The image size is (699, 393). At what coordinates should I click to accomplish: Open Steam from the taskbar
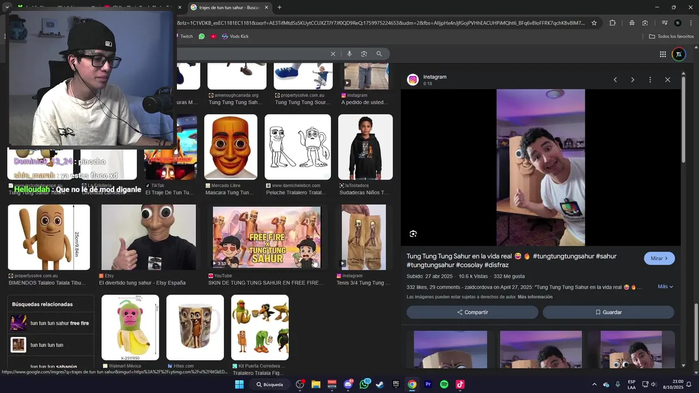(x=380, y=384)
